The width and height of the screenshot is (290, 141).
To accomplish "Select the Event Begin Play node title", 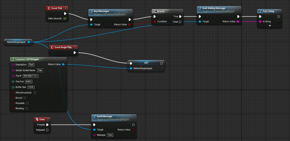I will (x=63, y=48).
